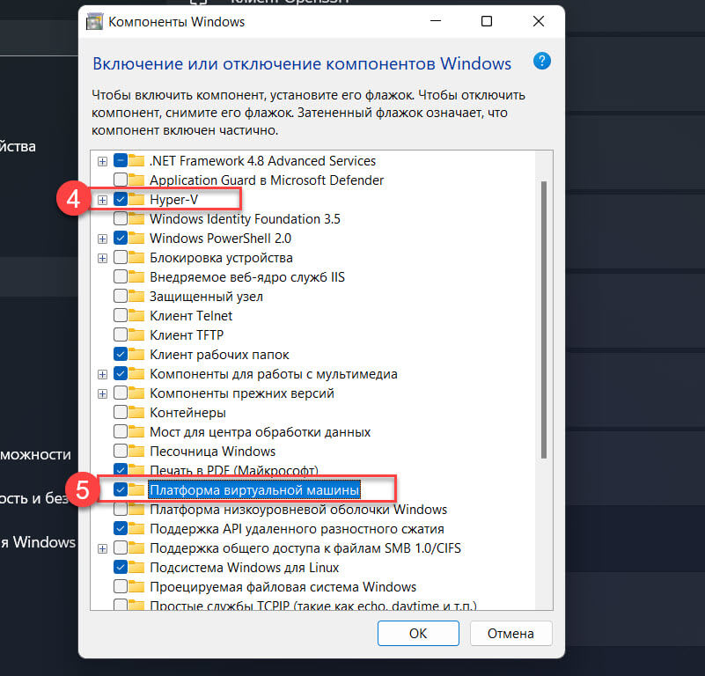Click the Windows Components title bar icon
The image size is (705, 676).
(94, 22)
